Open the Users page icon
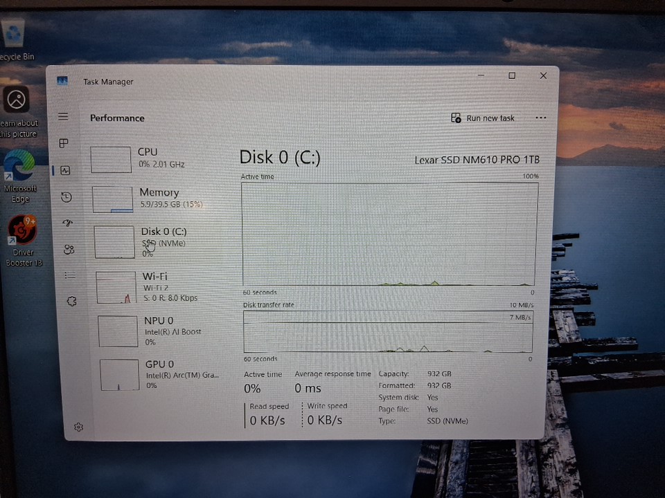This screenshot has height=498, width=665. (69, 249)
